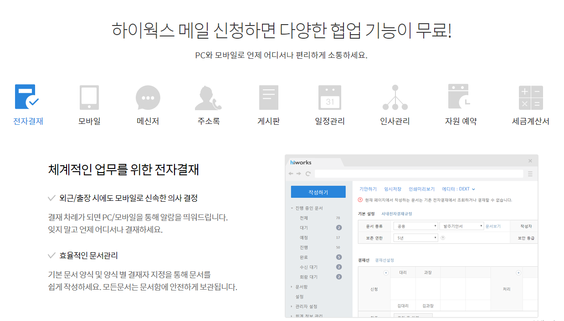Select the hiworks browser tab
564x321 pixels.
pos(315,162)
